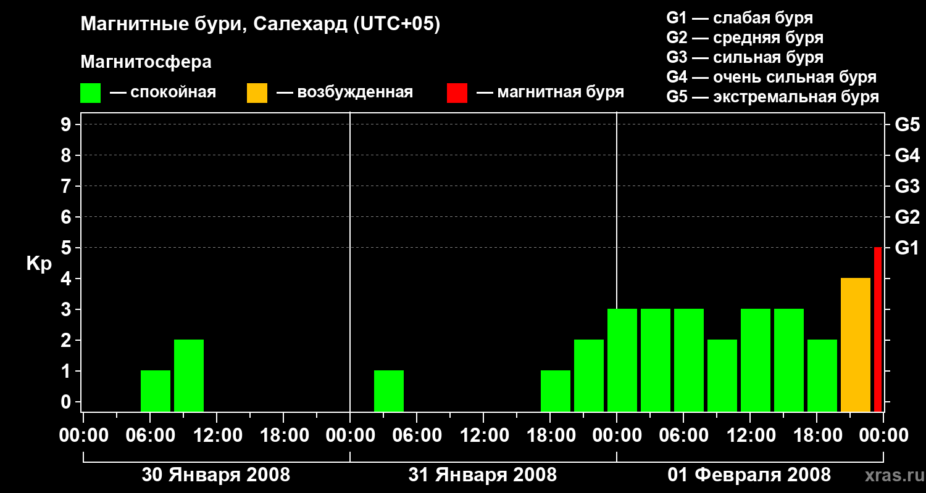Select the Kp 1 bar before 06:00 on 31 Января
926x493 pixels.
389,391
